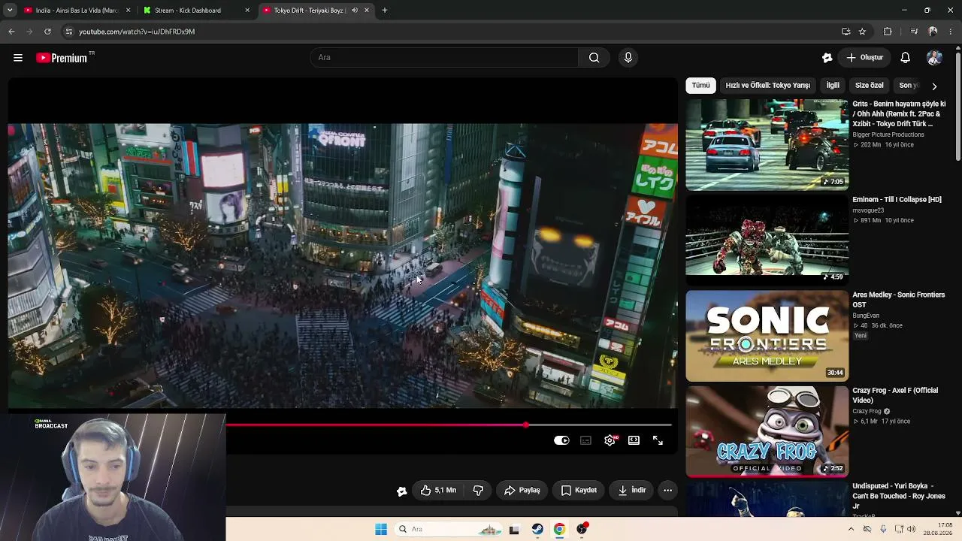
Task: Enter fullscreen in the video player
Action: [658, 440]
